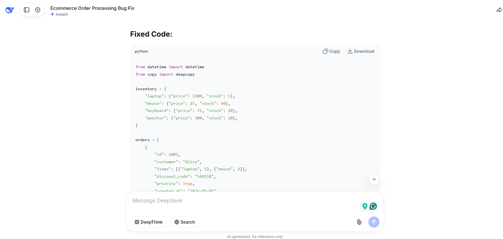Click the "mouse" inventory line
The height and width of the screenshot is (239, 503).
[x=187, y=103]
